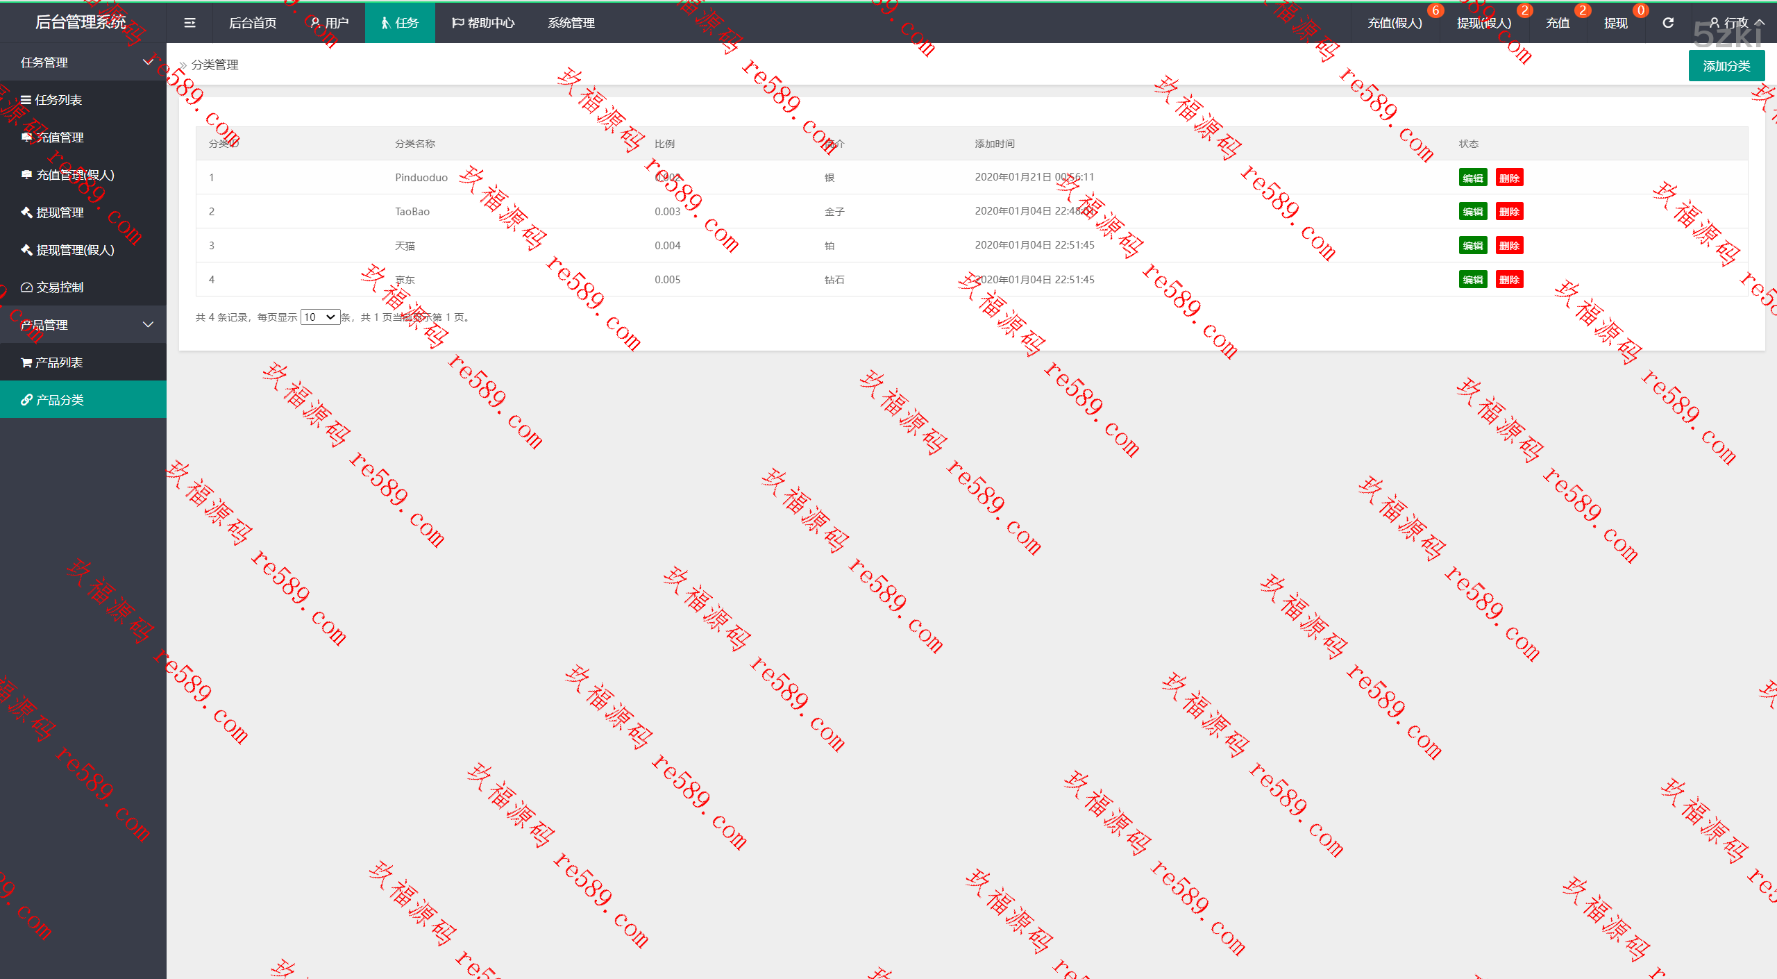Click the refresh icon in top bar

(1668, 23)
